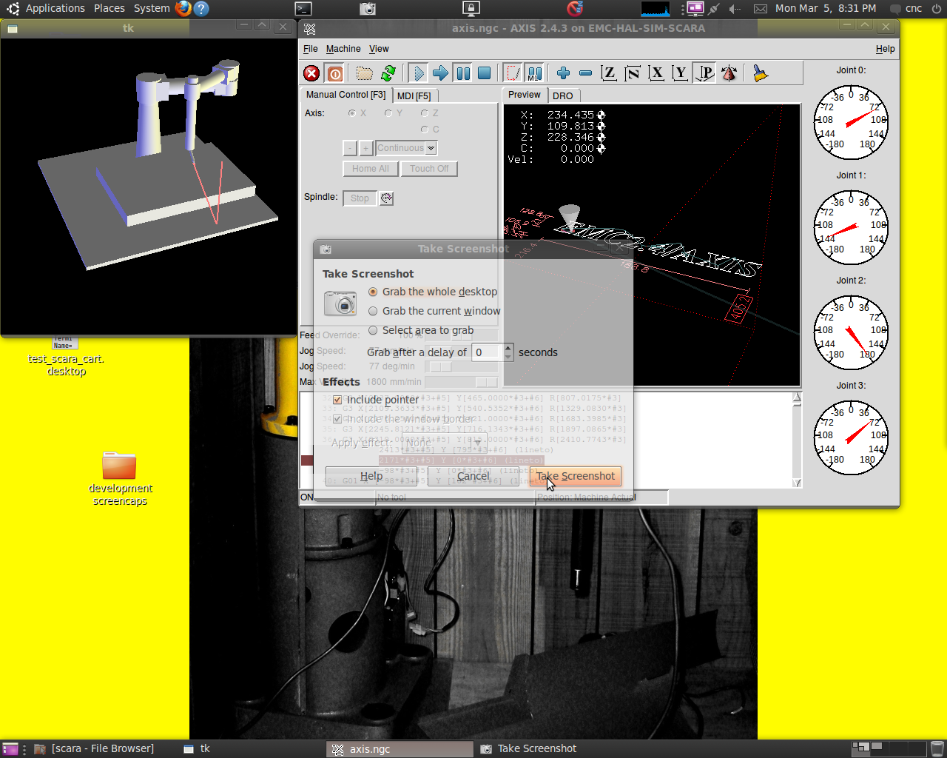Open the File menu in AXIS
Image resolution: width=947 pixels, height=758 pixels.
[310, 49]
